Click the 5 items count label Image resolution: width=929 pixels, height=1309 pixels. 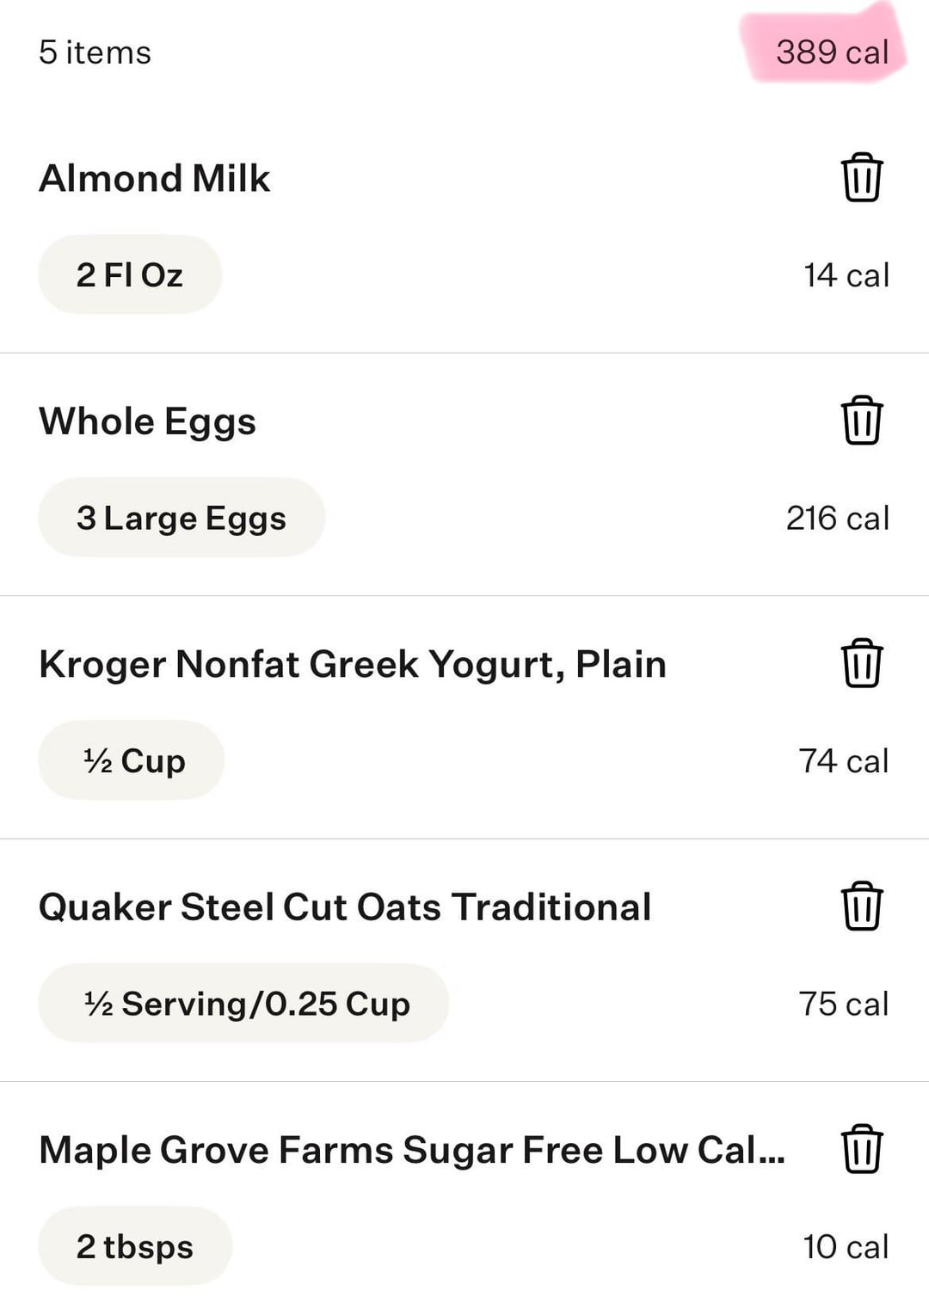pos(95,52)
